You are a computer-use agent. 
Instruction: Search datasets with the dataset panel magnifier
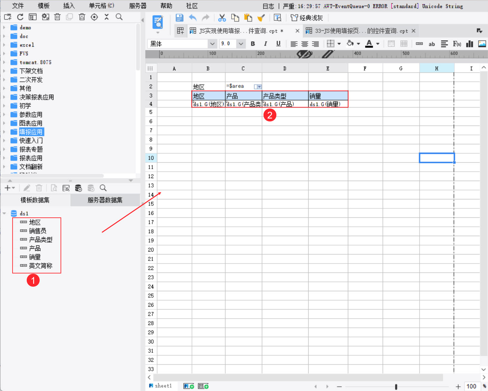coord(103,188)
